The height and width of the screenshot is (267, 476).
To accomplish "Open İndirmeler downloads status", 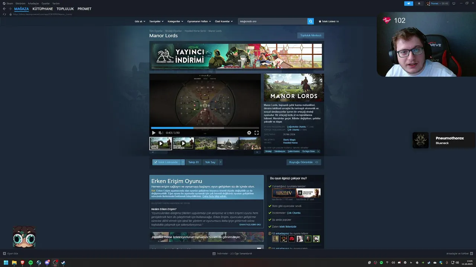I will pyautogui.click(x=232, y=254).
